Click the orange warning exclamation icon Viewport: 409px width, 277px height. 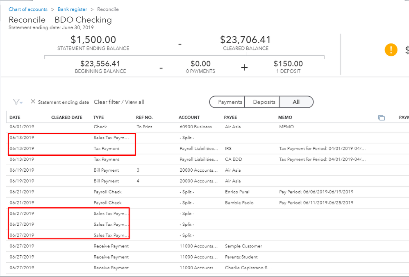tap(391, 50)
